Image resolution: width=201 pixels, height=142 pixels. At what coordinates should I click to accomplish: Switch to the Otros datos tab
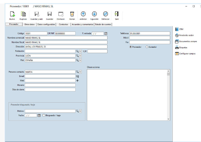(29, 24)
